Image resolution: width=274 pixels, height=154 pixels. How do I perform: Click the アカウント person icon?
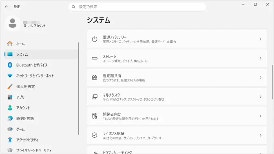point(10,108)
